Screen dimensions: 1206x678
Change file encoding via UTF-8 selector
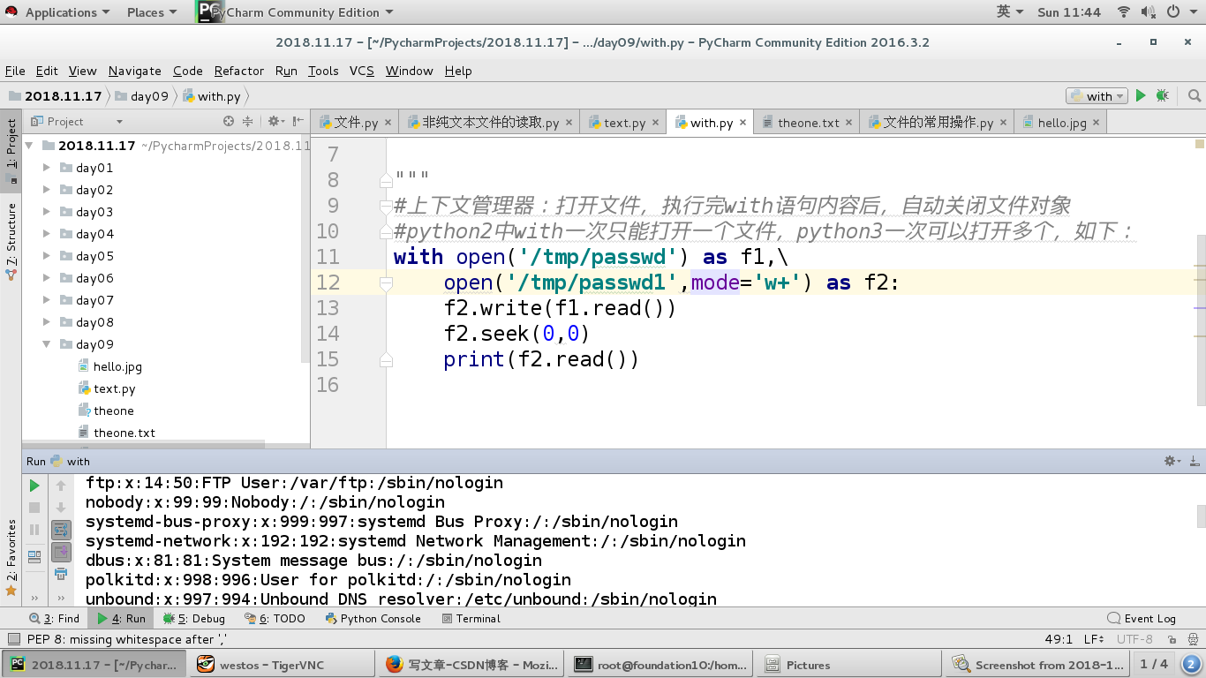1134,639
